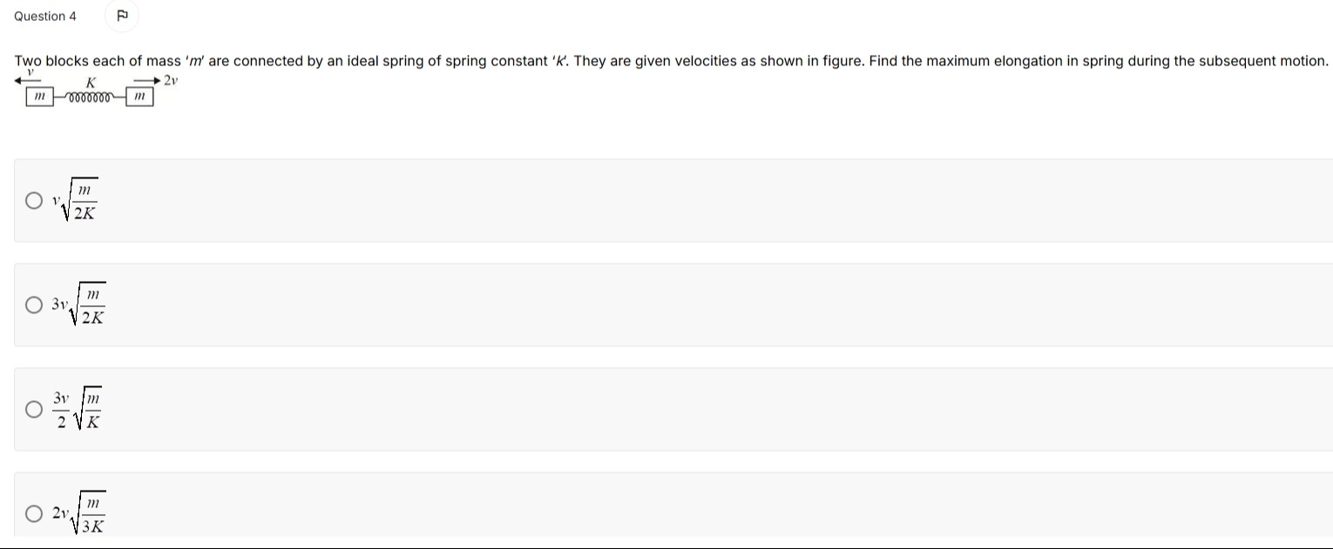Image resolution: width=1333 pixels, height=549 pixels.
Task: Click the formula text 3v√(m/2K)
Action: pos(78,305)
